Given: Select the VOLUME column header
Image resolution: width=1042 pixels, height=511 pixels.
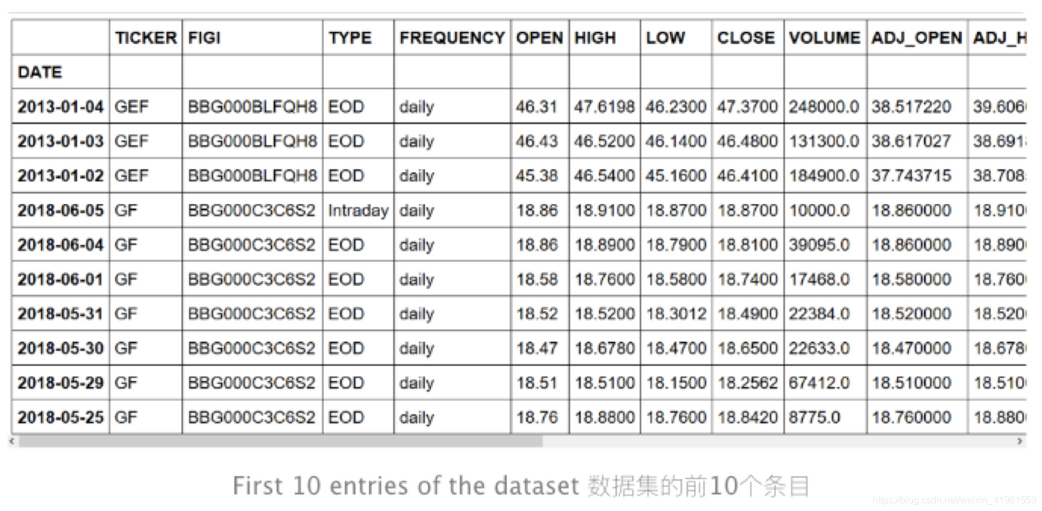Looking at the screenshot, I should (x=824, y=38).
